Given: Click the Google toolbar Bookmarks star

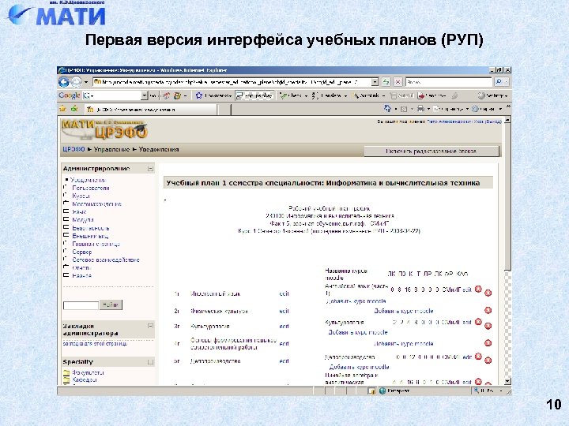Looking at the screenshot, I should (199, 95).
